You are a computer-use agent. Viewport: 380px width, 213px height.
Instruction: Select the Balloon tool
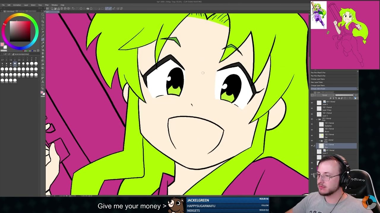tap(43, 85)
